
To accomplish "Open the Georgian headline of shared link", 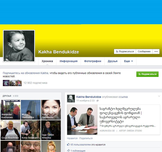I will tap(121, 115).
